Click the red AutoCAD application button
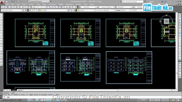This screenshot has height=102, width=182. [2, 2]
